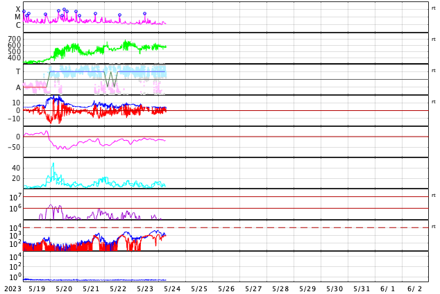Viewport: 440px width, 294px height.
Task: Click the flare marker near 5/21
Action: coord(95,13)
